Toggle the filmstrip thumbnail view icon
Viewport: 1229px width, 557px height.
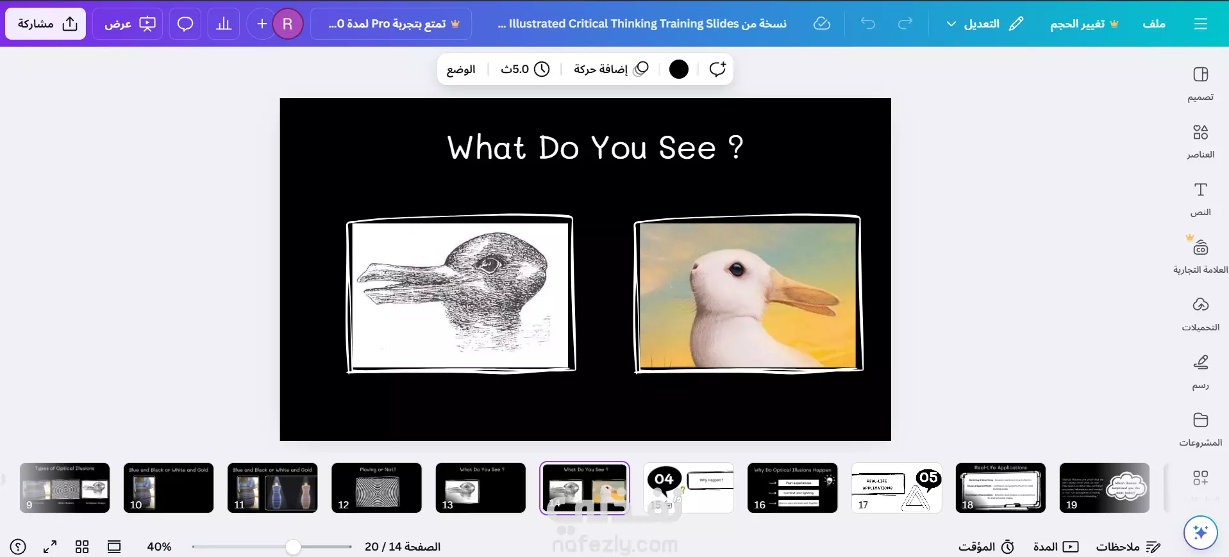click(114, 547)
